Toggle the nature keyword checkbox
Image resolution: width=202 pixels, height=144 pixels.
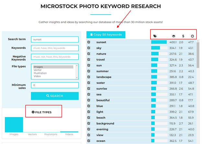pos(89,54)
